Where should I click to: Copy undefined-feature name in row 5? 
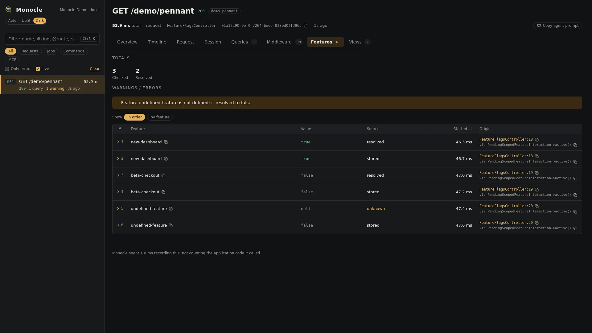(171, 209)
